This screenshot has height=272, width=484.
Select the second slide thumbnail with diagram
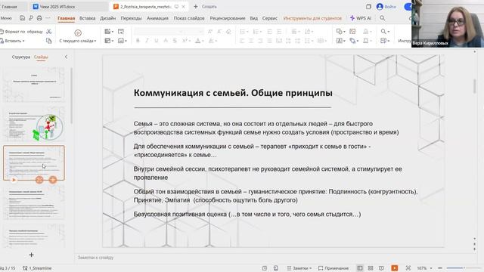click(34, 124)
